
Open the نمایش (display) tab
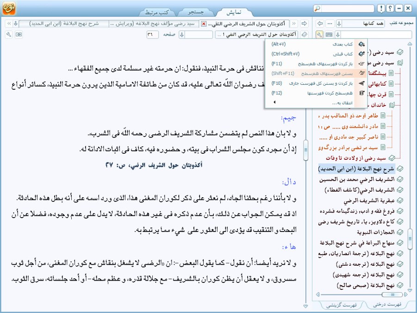pos(234,12)
